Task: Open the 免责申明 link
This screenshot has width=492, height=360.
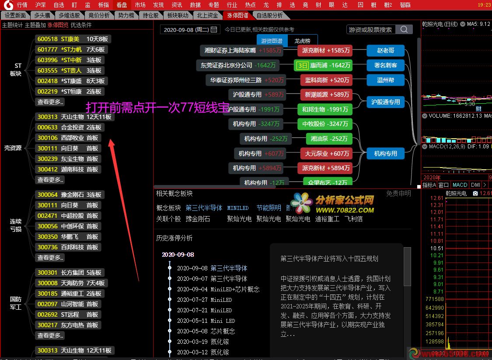Action: click(x=398, y=193)
